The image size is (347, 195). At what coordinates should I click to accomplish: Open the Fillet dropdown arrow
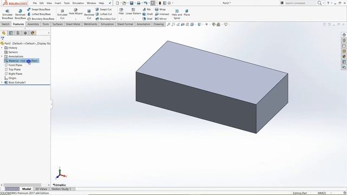[x=121, y=19]
